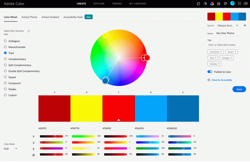Select color swatch A dark red
Viewport: 250px width, 163px height.
54,109
